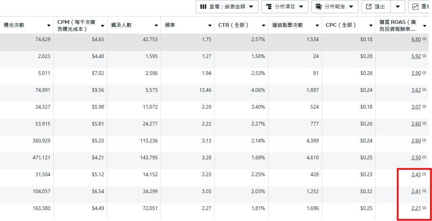Image resolution: width=432 pixels, height=221 pixels.
Task: Click the footnote marker beside ROAS 3.62
Action: tap(424, 90)
